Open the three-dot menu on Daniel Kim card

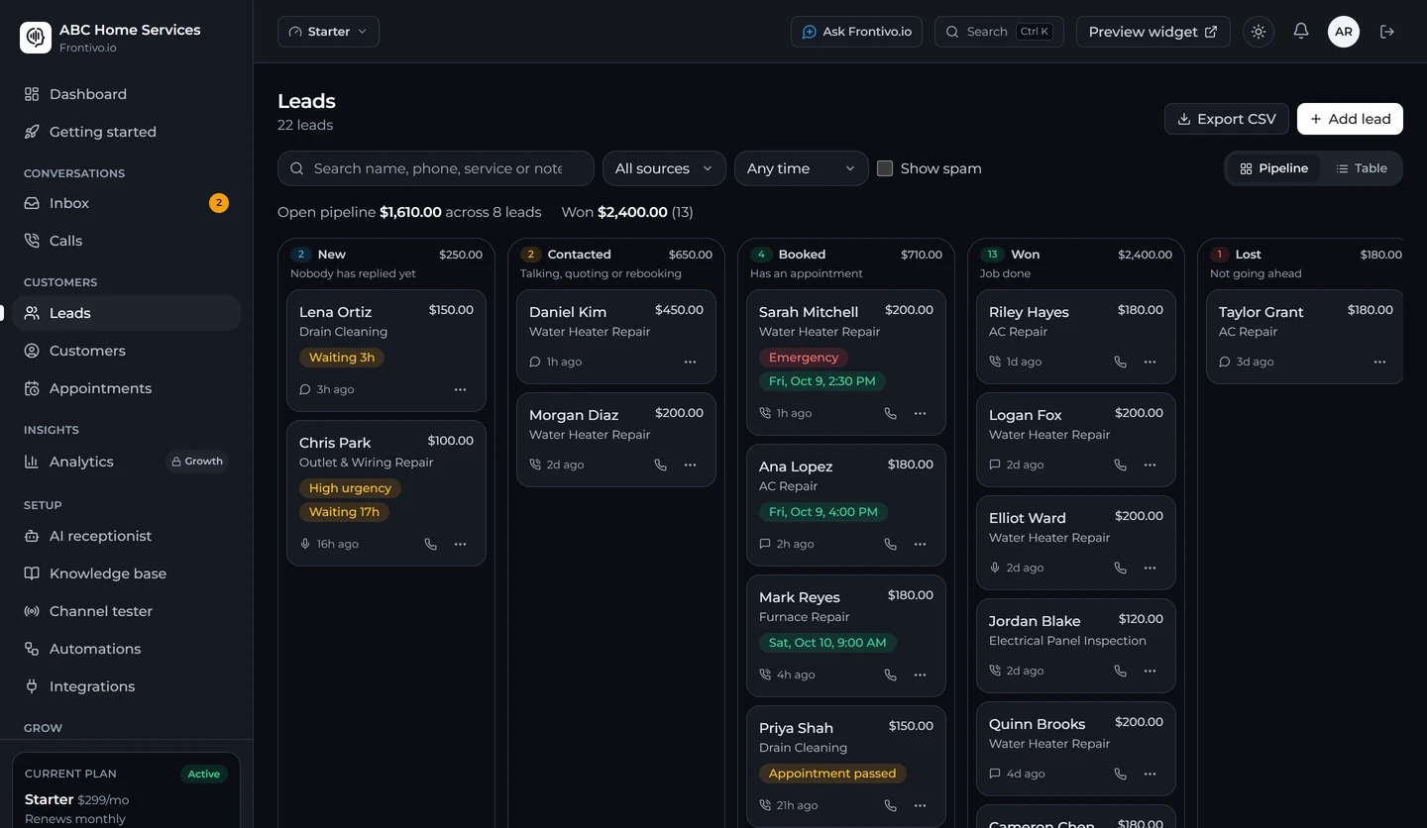pos(690,362)
